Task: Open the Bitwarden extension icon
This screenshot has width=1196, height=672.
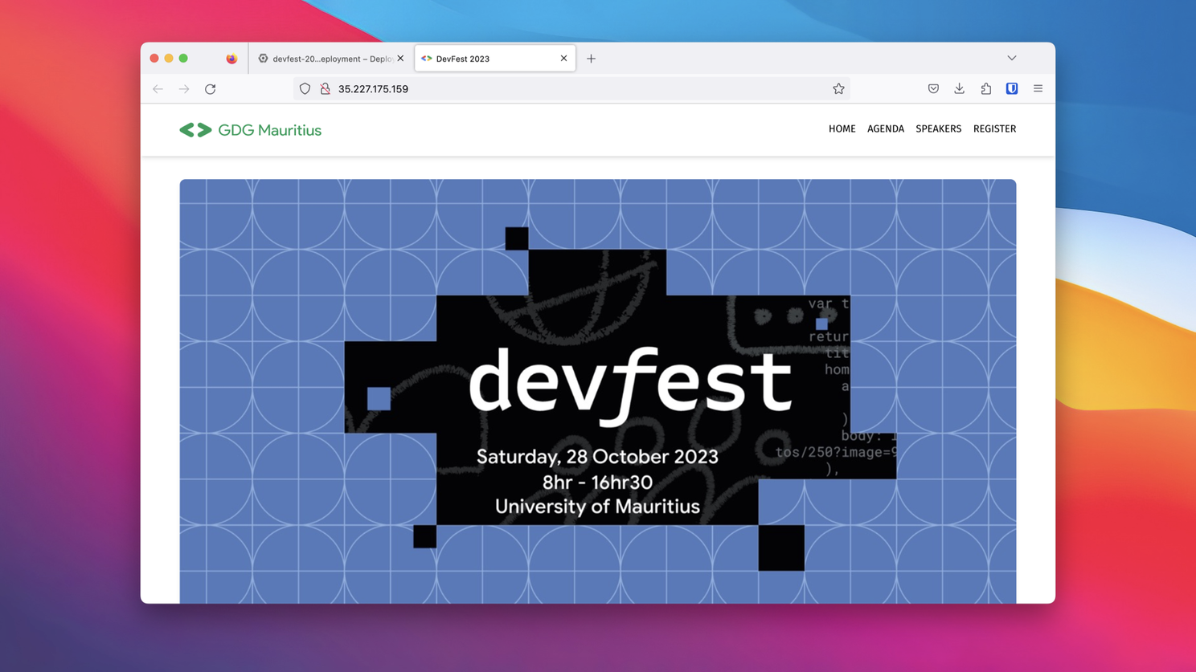Action: point(1012,89)
